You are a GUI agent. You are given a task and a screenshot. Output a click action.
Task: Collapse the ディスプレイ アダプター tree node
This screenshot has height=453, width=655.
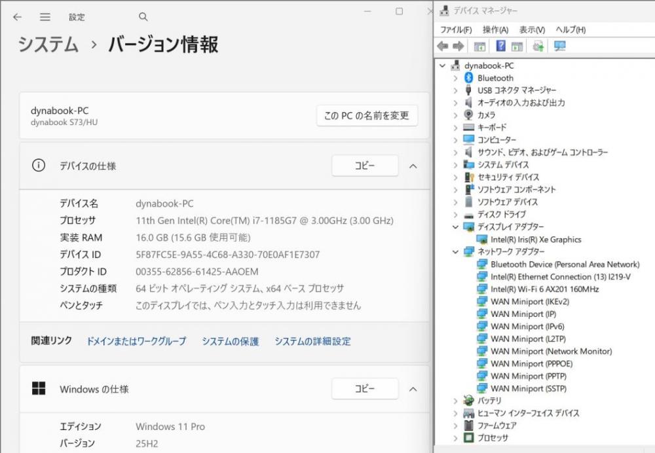coord(456,226)
